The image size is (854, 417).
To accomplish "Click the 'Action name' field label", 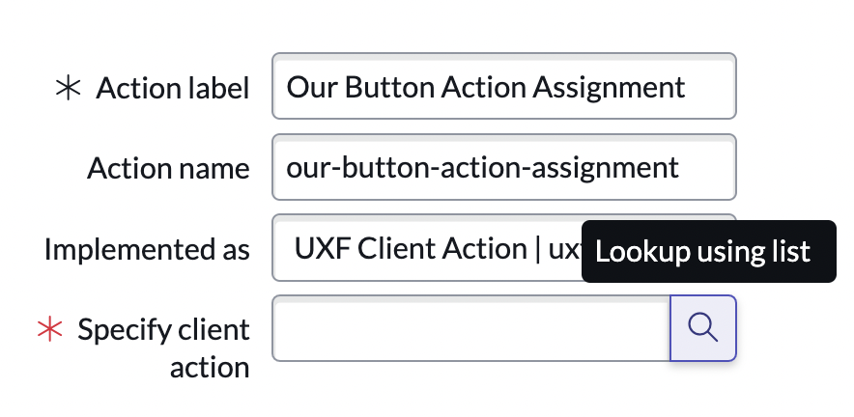I will click(168, 169).
